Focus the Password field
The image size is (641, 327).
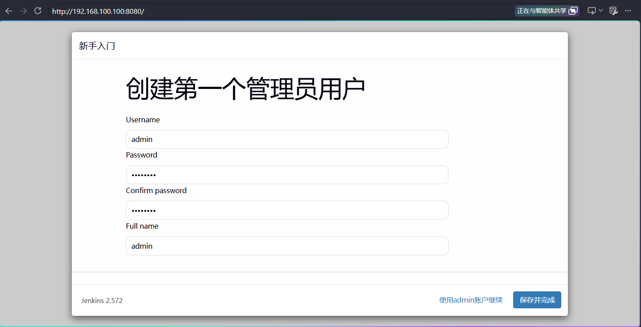click(x=287, y=175)
